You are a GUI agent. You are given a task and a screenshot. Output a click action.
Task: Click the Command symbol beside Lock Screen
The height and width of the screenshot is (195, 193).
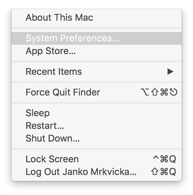[x=164, y=159]
